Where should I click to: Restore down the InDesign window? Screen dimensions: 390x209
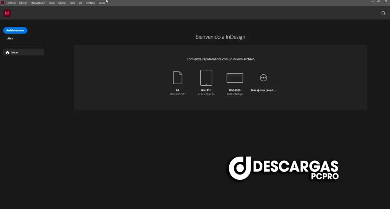[378, 2]
